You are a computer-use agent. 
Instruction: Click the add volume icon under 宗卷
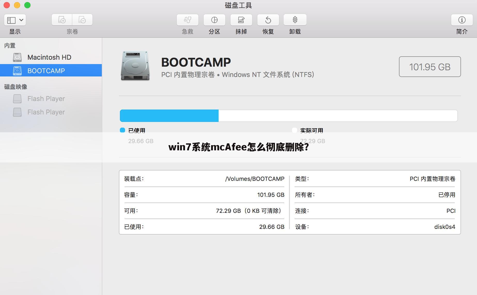coord(62,19)
